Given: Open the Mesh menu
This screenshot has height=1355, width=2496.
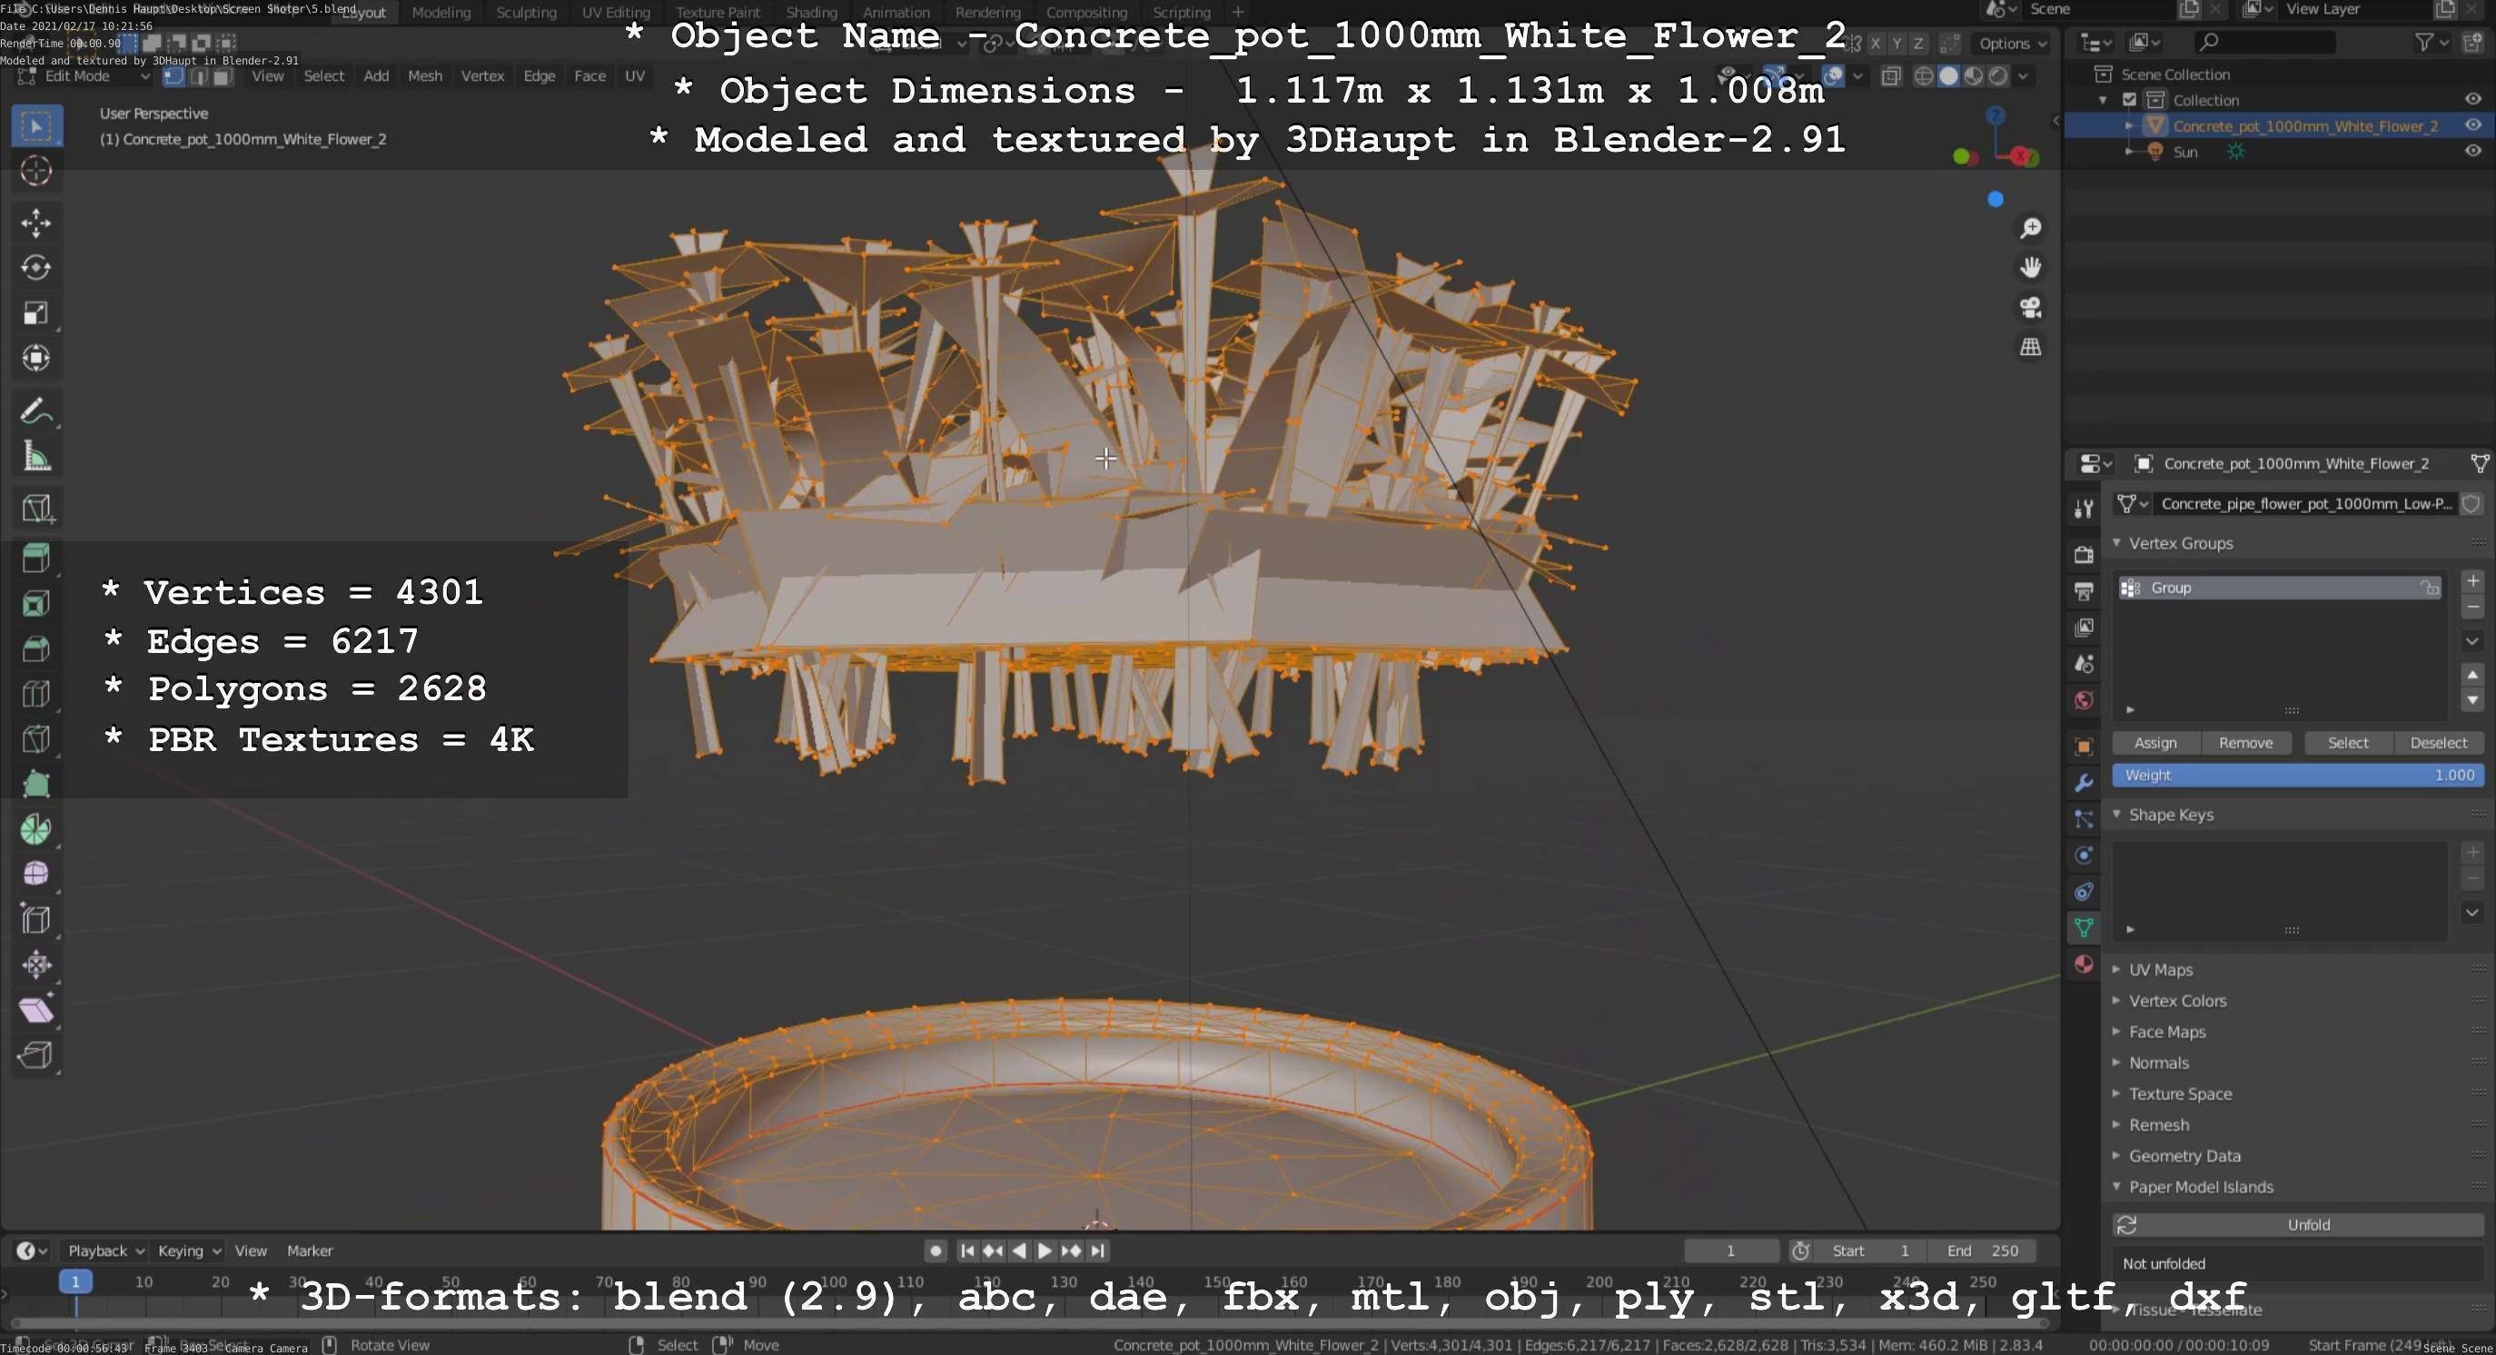Looking at the screenshot, I should click(424, 76).
